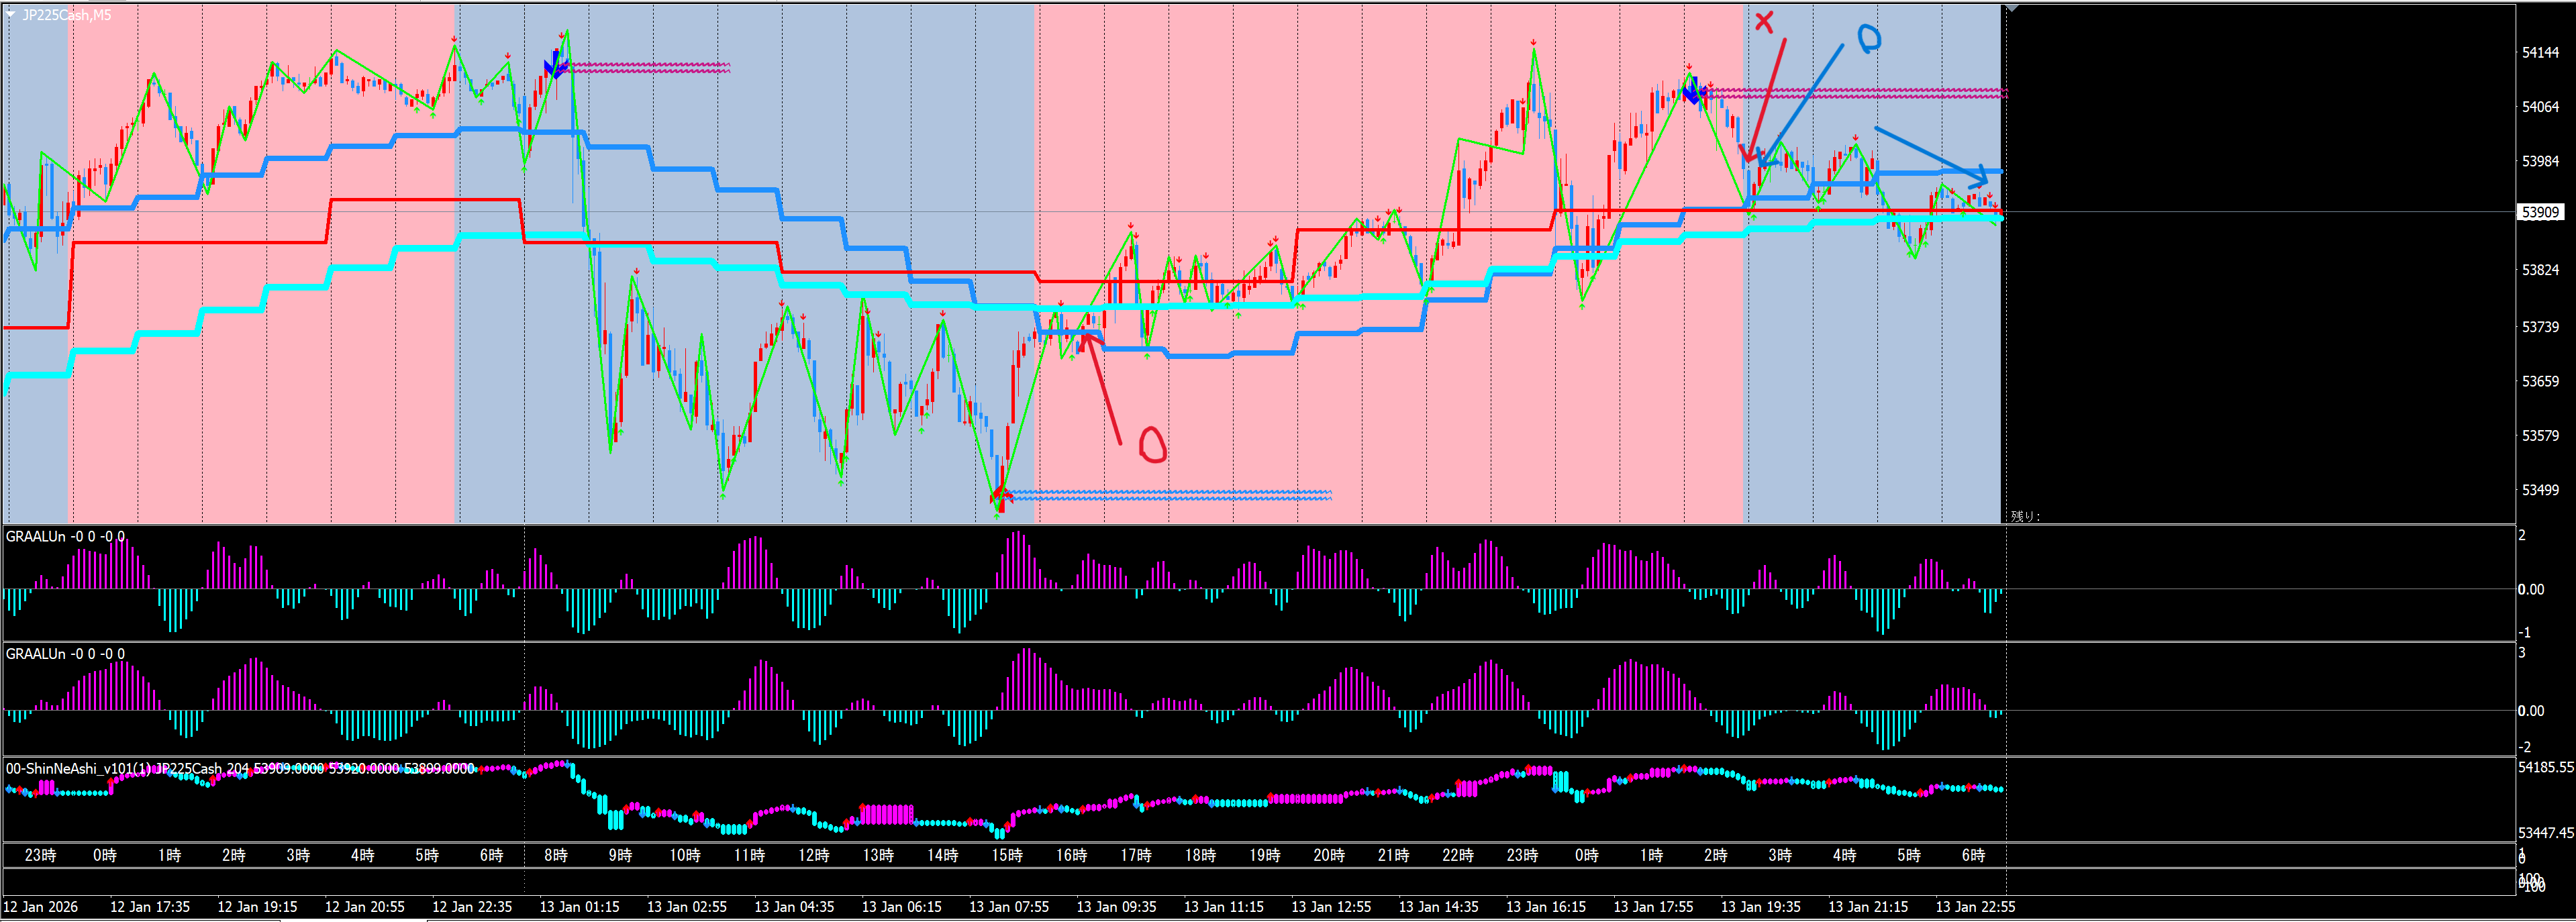The image size is (2576, 922).
Task: Click the current price label 53909
Action: (2539, 212)
